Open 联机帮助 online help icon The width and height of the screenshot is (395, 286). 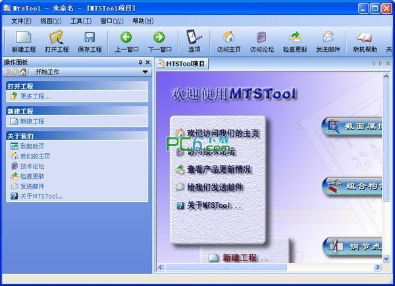click(x=364, y=40)
